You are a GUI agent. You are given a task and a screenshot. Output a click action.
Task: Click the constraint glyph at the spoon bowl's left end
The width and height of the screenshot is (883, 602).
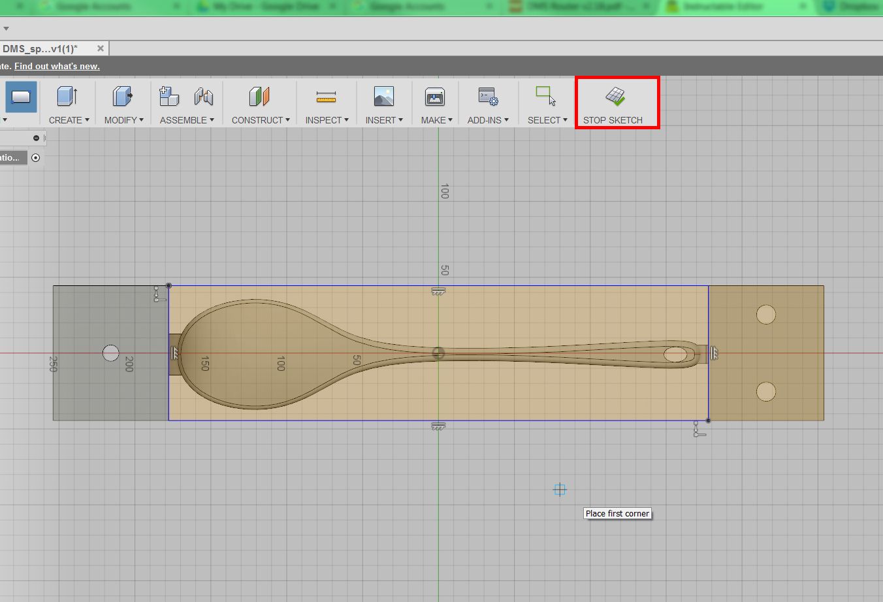click(x=174, y=353)
